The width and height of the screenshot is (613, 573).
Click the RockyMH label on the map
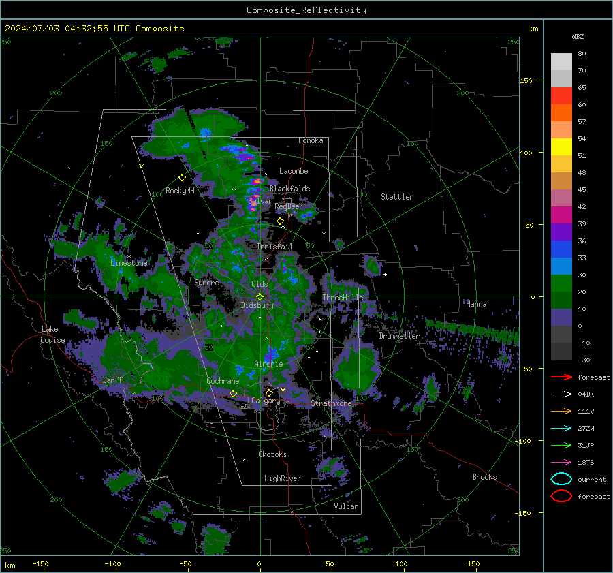click(x=180, y=191)
